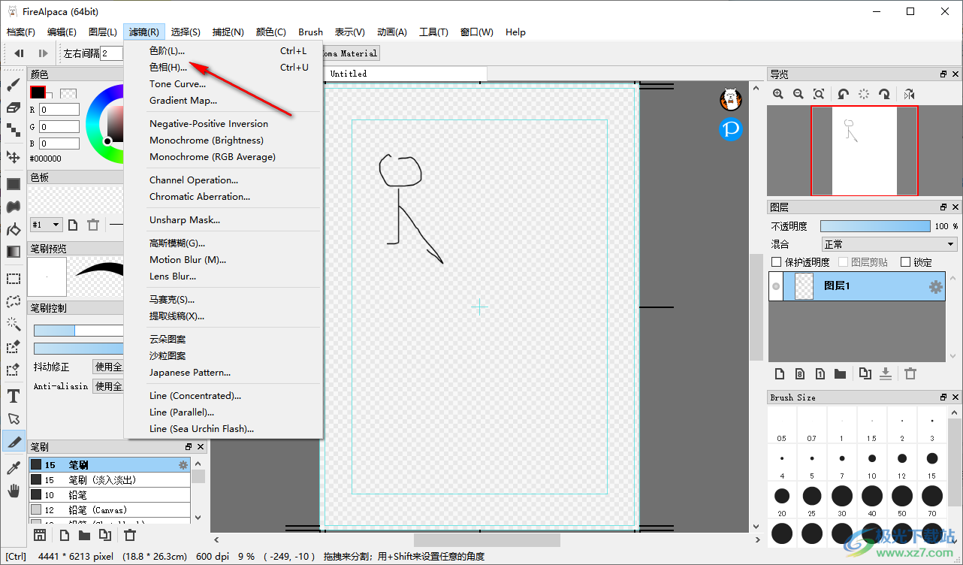The height and width of the screenshot is (565, 963).
Task: Select the Brush tool in the toolbox
Action: (14, 85)
